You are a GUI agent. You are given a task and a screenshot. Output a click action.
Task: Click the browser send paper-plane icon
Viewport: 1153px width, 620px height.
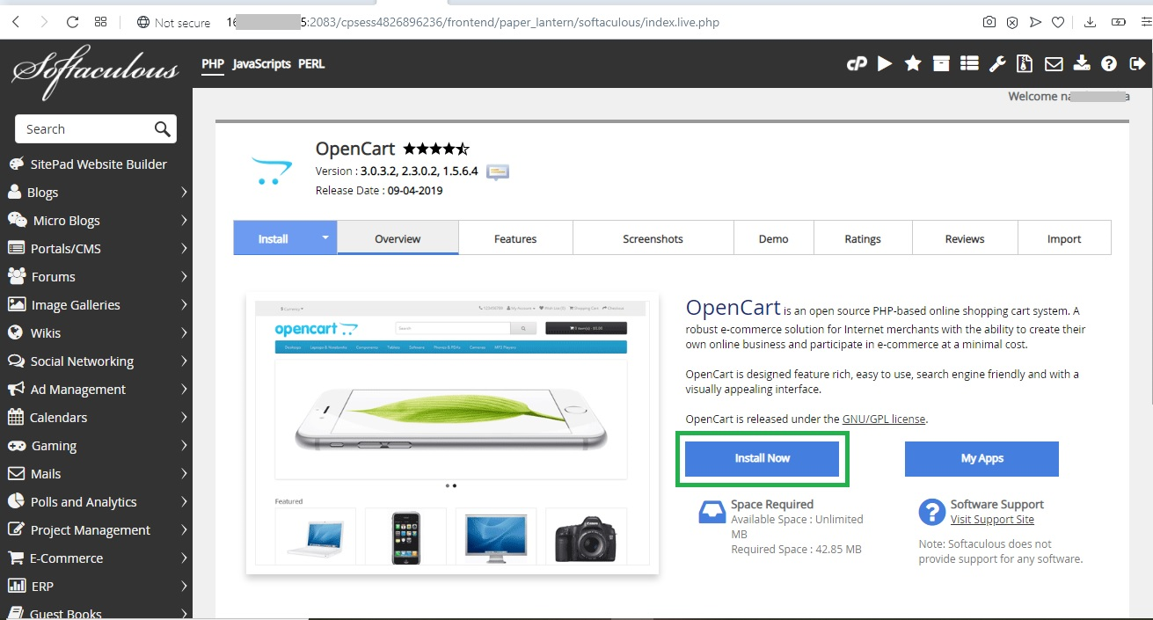(1035, 22)
